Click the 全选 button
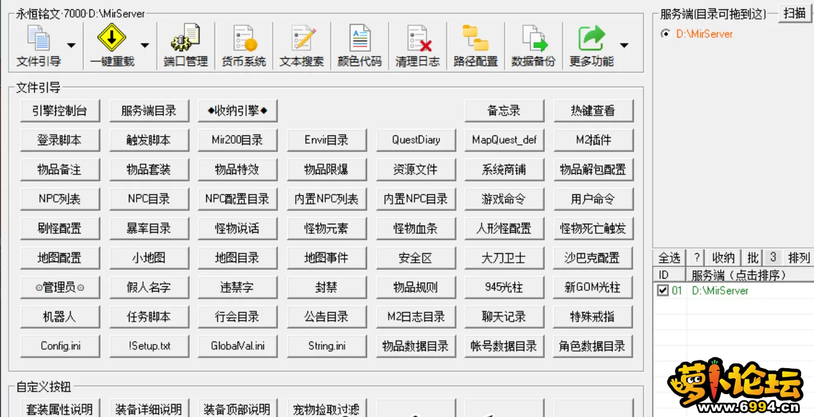Viewport: 814px width, 417px height. tap(669, 258)
